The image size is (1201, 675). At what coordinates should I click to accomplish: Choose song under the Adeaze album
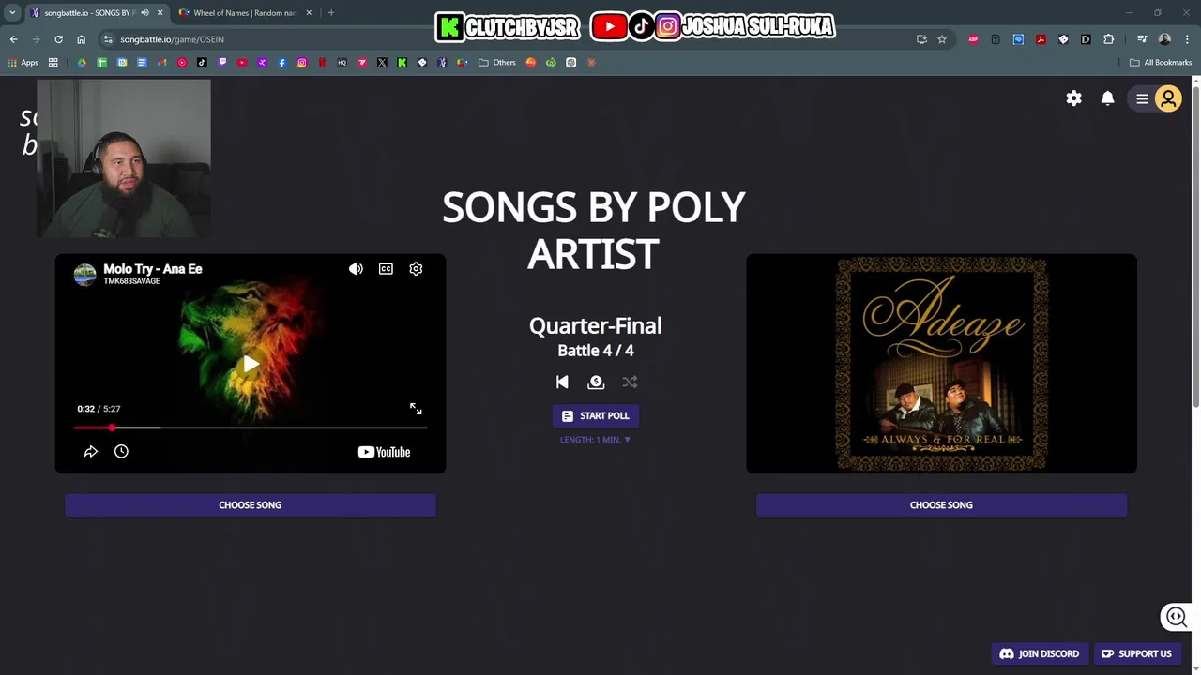(941, 505)
